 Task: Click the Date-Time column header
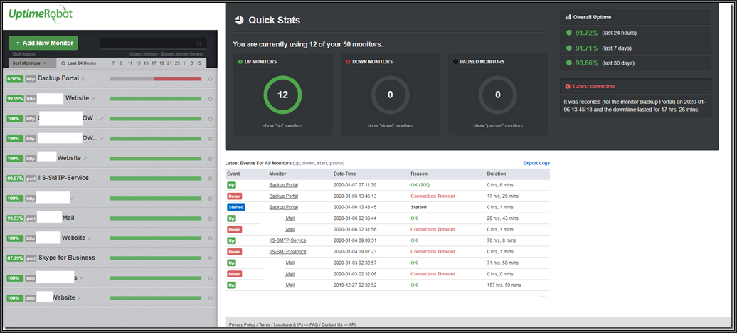(345, 174)
